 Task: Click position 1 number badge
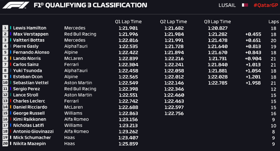click(x=5, y=28)
